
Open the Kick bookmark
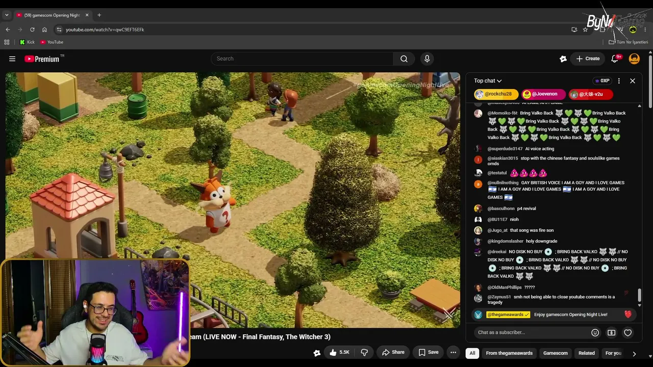[x=27, y=42]
